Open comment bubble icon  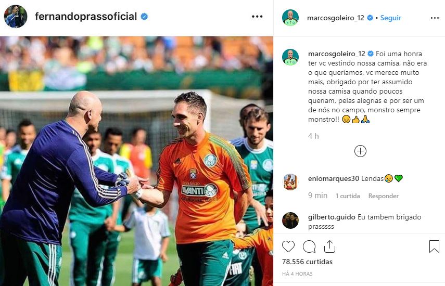[309, 246]
